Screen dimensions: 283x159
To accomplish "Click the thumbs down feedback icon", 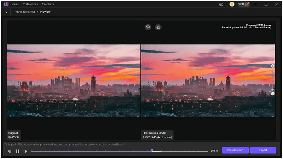I will pyautogui.click(x=148, y=27).
